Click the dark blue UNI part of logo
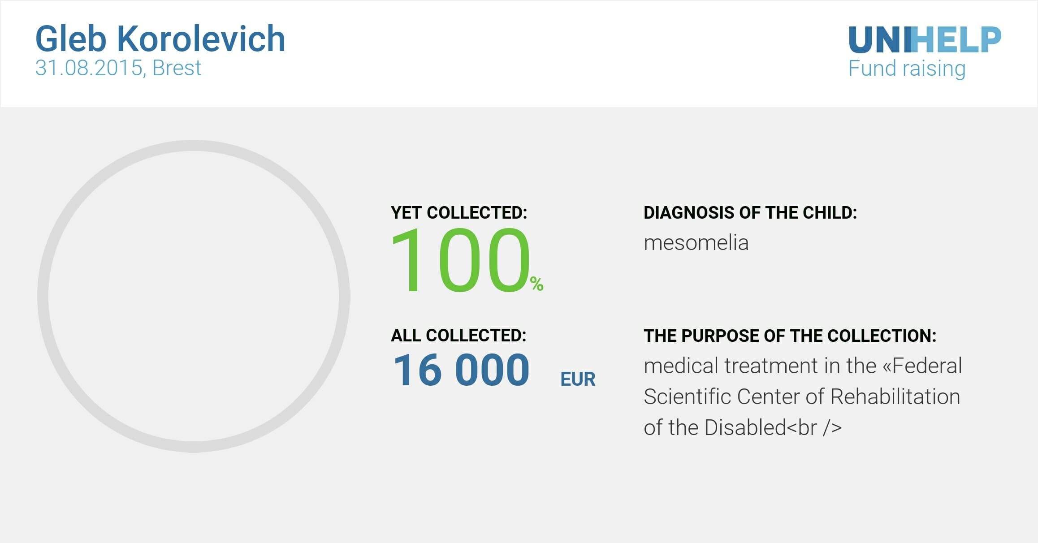The height and width of the screenshot is (543, 1038). click(x=878, y=40)
